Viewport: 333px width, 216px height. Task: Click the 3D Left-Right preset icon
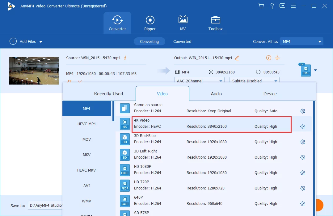click(x=125, y=155)
